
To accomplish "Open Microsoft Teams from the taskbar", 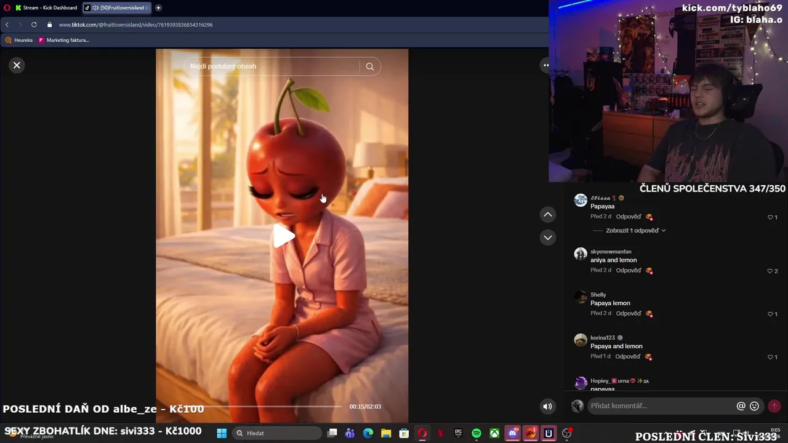I will pyautogui.click(x=350, y=433).
